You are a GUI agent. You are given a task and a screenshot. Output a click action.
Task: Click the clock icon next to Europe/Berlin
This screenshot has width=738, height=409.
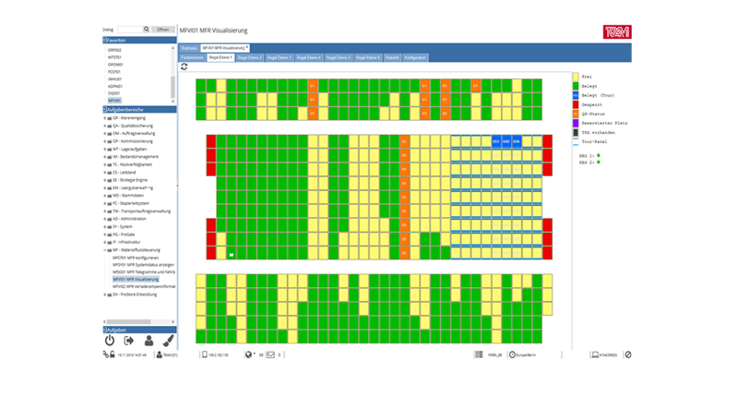pos(512,355)
